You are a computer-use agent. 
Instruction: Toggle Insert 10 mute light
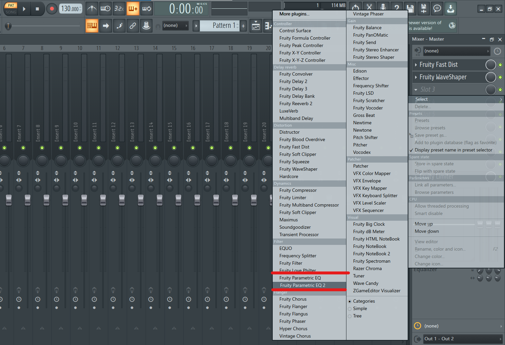pos(80,148)
